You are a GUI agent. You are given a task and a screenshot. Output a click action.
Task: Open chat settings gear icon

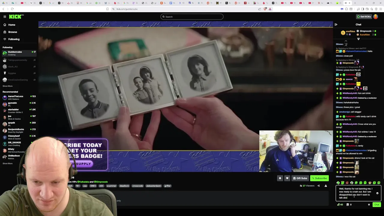coord(369,205)
